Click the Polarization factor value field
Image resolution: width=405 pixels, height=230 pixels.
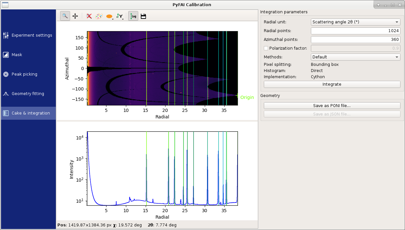click(x=356, y=48)
